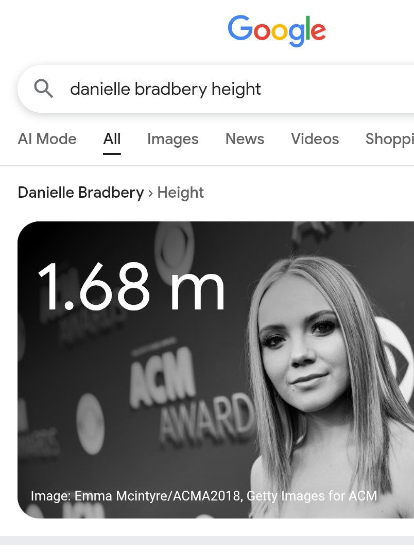Screen dimensions: 414x553
Task: Open the Images tab
Action: coord(173,139)
